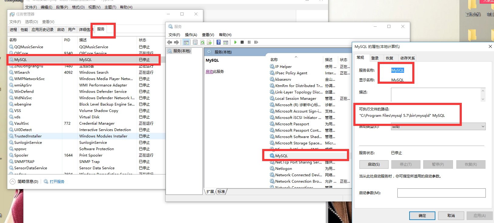Open 启动 tab in Task Manager
The width and height of the screenshot is (494, 223).
[x=61, y=29]
